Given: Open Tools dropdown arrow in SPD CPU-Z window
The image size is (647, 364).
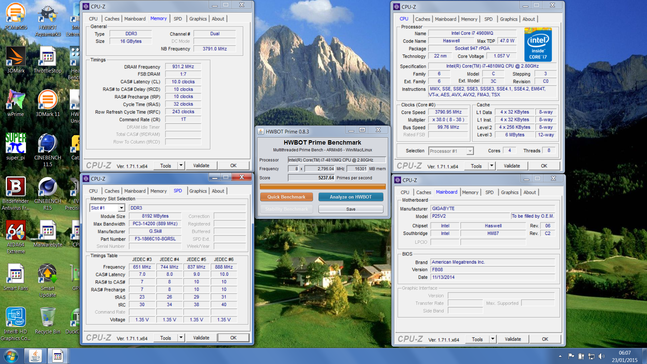Looking at the screenshot, I should tap(181, 338).
